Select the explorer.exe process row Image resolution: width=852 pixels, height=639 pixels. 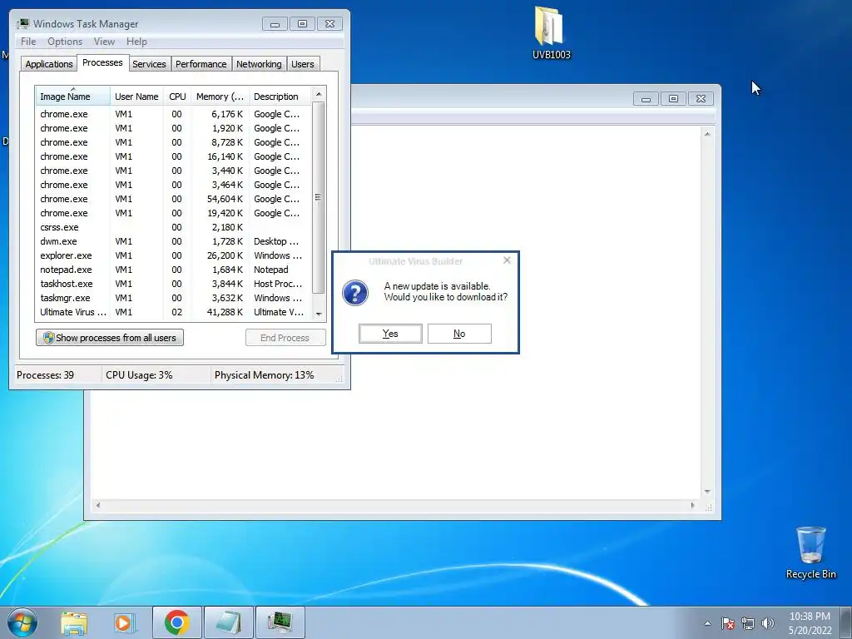pyautogui.click(x=174, y=255)
